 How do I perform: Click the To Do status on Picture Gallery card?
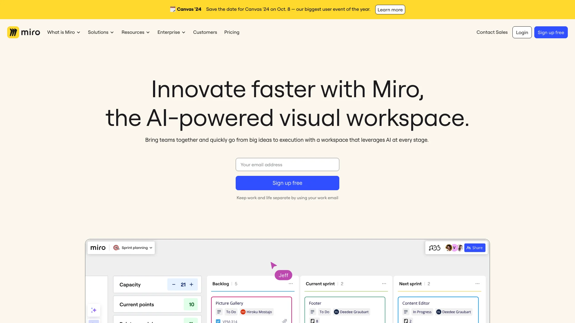tap(231, 312)
